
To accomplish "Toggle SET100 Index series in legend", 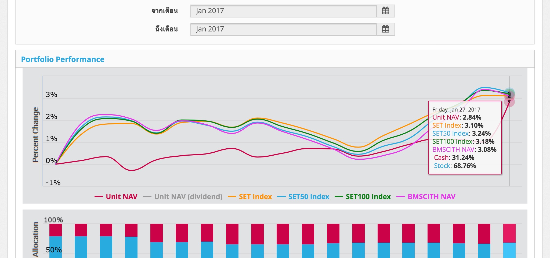I will pyautogui.click(x=363, y=197).
